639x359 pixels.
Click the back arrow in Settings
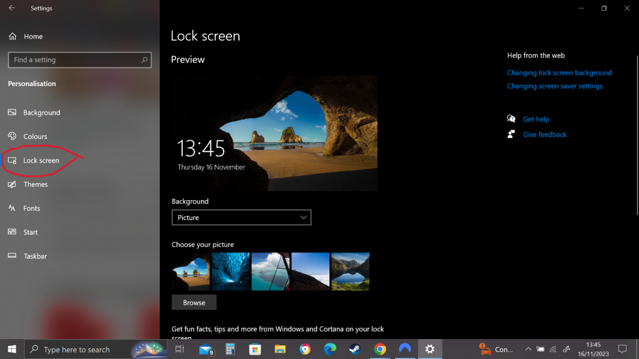click(x=12, y=8)
